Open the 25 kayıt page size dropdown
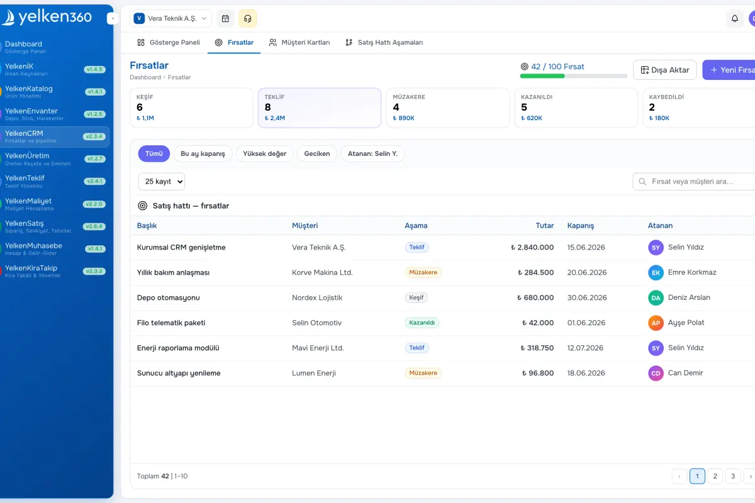Screen dimensions: 755x503 (162, 181)
